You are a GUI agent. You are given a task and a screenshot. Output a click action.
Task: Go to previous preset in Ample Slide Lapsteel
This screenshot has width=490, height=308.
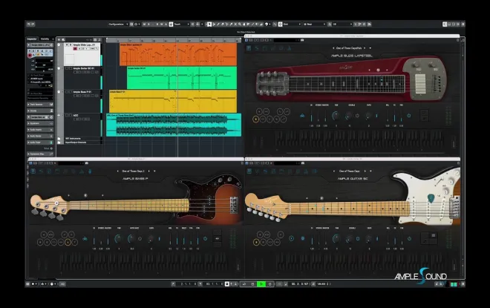click(x=333, y=48)
